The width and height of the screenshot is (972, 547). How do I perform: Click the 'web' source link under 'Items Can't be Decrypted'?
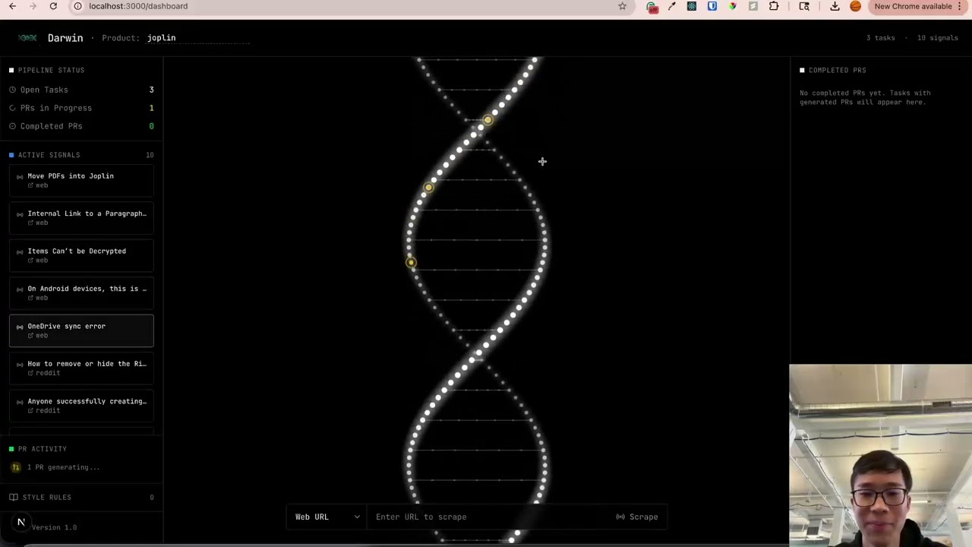pyautogui.click(x=38, y=260)
